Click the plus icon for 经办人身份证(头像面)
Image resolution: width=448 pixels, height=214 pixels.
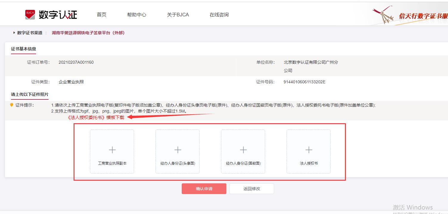pos(178,150)
